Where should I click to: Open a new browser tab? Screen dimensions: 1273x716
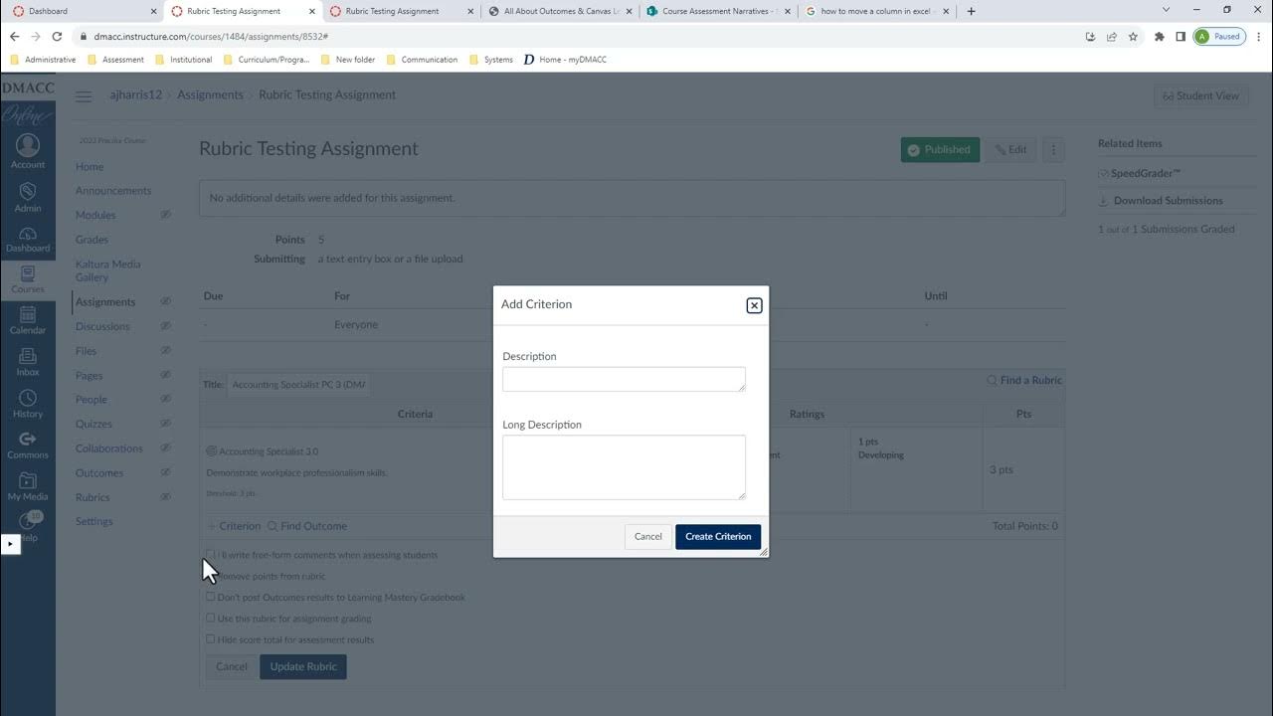[972, 11]
